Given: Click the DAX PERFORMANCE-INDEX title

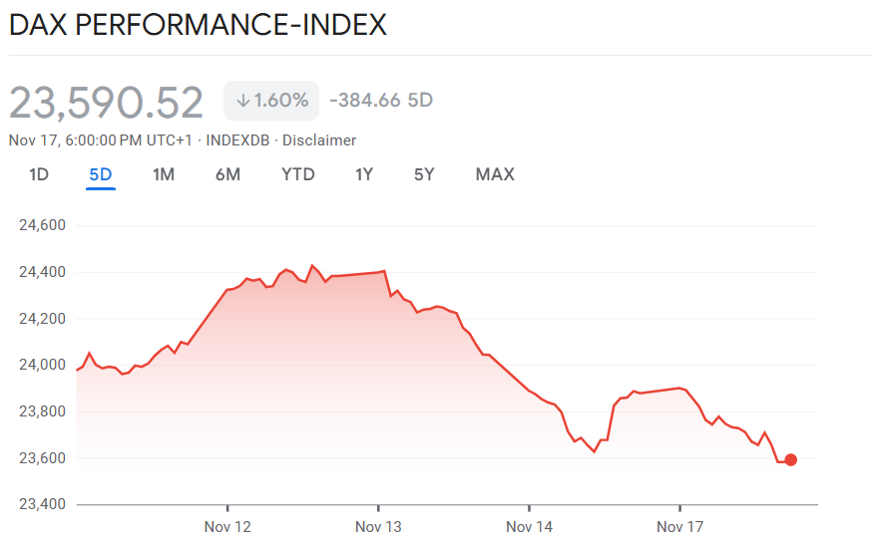Looking at the screenshot, I should (198, 25).
